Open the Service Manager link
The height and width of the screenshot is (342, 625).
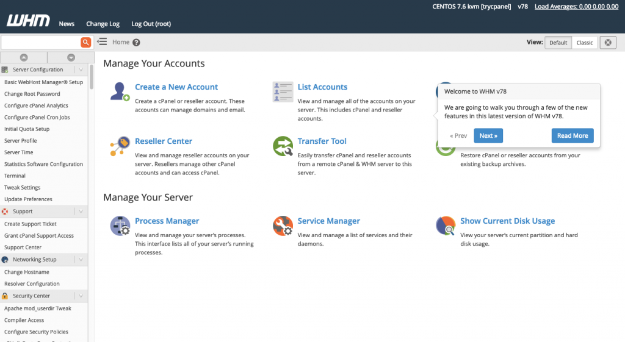click(x=329, y=221)
